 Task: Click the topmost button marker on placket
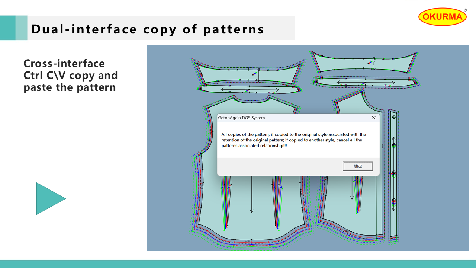pos(394,117)
